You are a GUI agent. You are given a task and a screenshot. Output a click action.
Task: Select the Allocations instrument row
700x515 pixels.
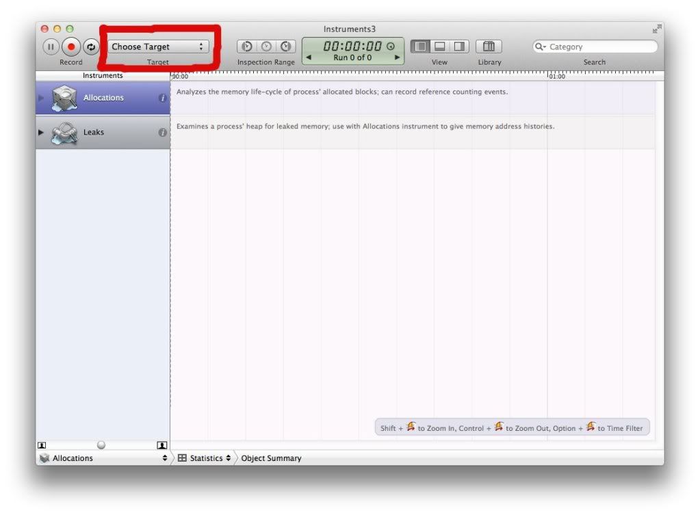[103, 98]
